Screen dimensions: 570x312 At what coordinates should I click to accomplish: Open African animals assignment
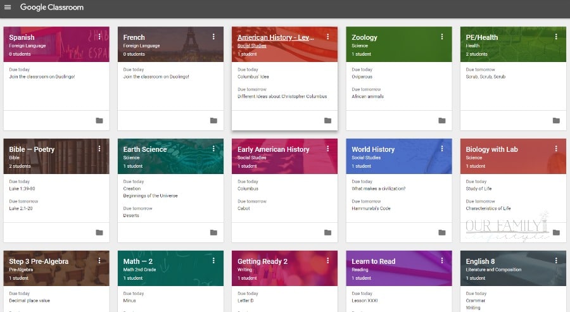(367, 96)
